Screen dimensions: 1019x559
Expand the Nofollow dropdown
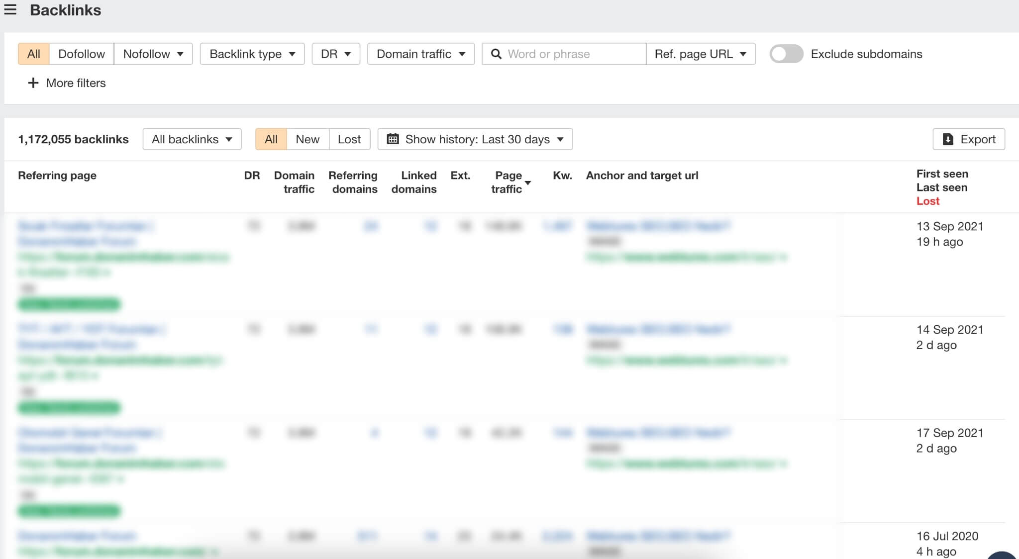(x=153, y=54)
